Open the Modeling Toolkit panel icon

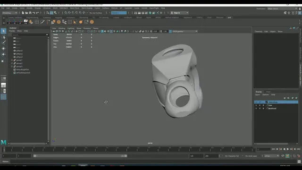[x=285, y=13]
